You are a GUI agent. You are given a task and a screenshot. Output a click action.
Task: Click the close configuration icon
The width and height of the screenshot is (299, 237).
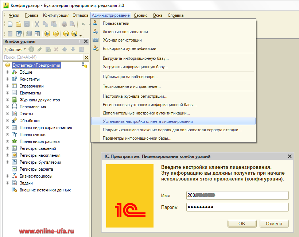[x=19, y=34]
